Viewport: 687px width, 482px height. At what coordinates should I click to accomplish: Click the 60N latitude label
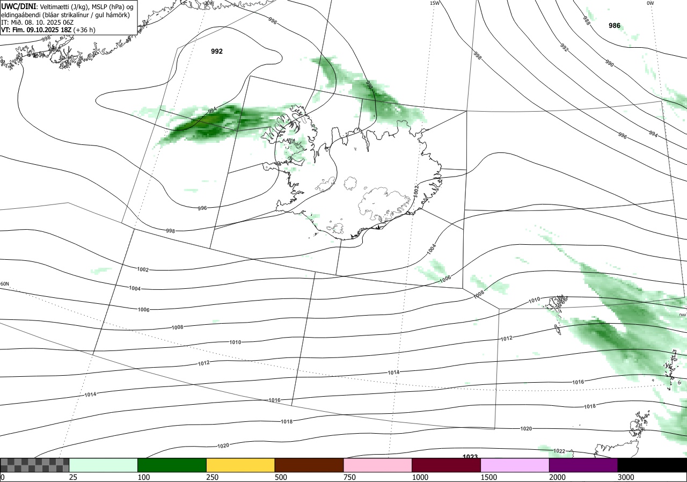point(5,284)
